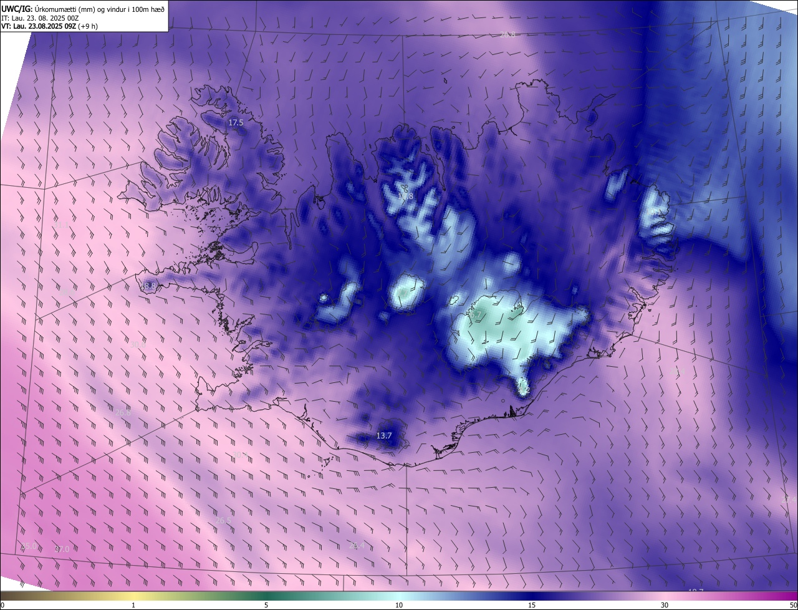The width and height of the screenshot is (798, 610).
Task: Click the 1 tick label on the color scale
Action: (133, 605)
